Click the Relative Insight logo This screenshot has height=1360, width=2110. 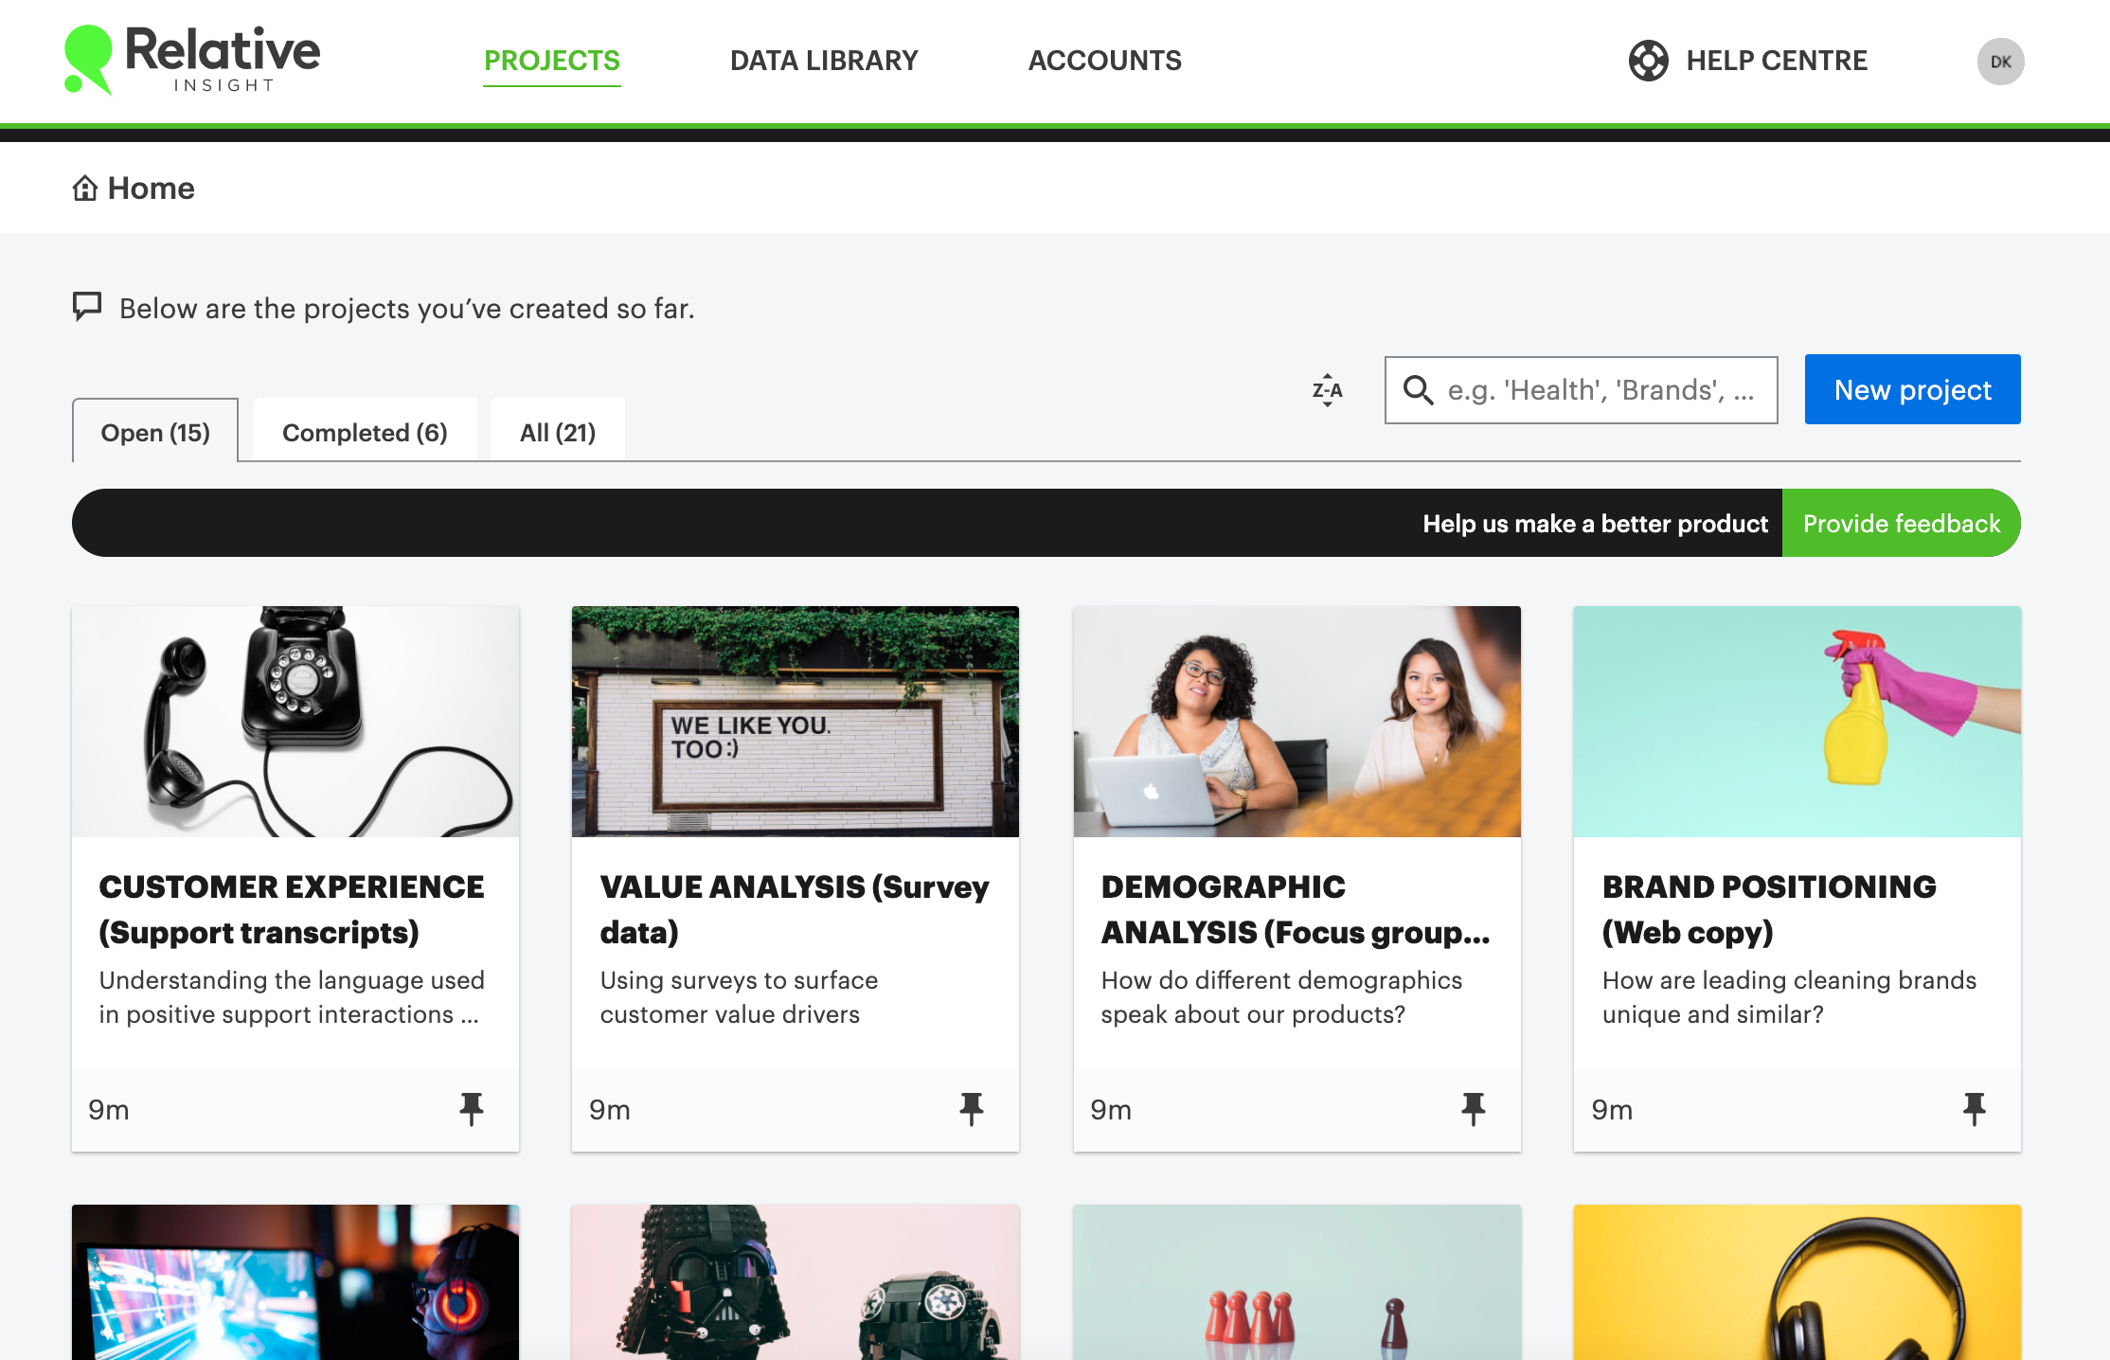192,60
